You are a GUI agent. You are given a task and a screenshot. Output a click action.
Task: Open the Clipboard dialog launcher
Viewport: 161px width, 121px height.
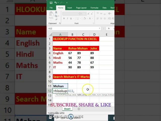click(x=60, y=23)
